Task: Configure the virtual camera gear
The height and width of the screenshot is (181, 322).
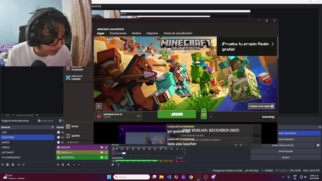Action: (318, 145)
